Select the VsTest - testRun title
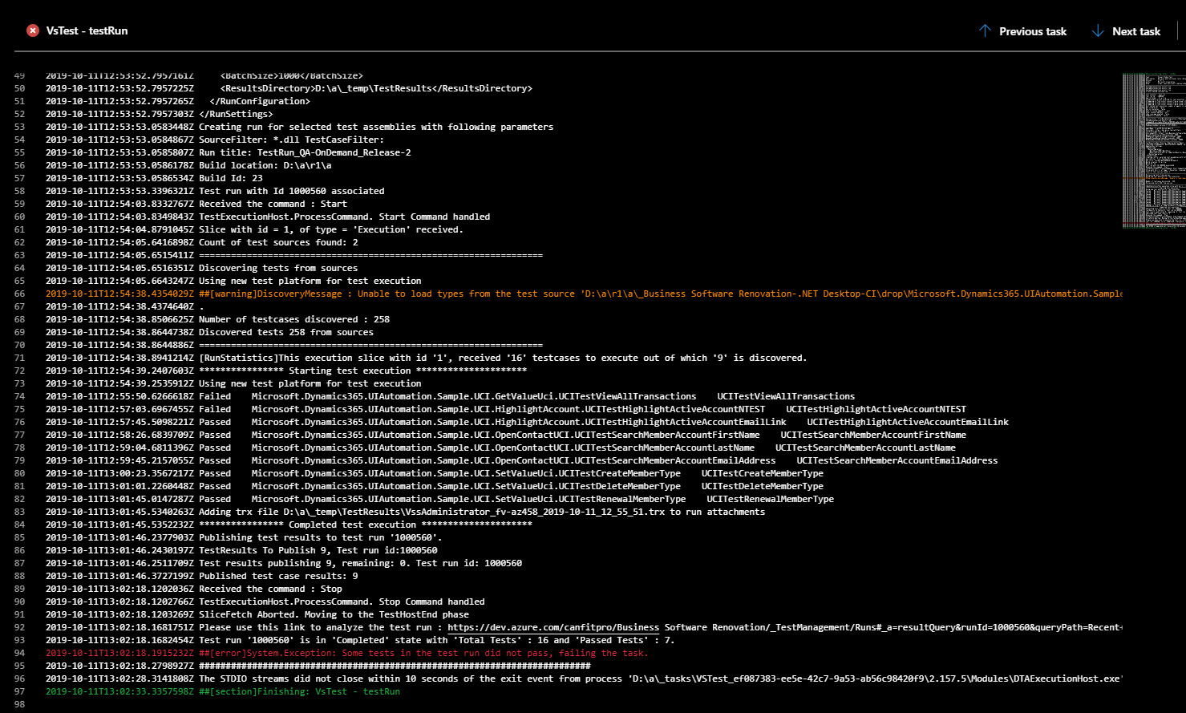 (x=87, y=30)
